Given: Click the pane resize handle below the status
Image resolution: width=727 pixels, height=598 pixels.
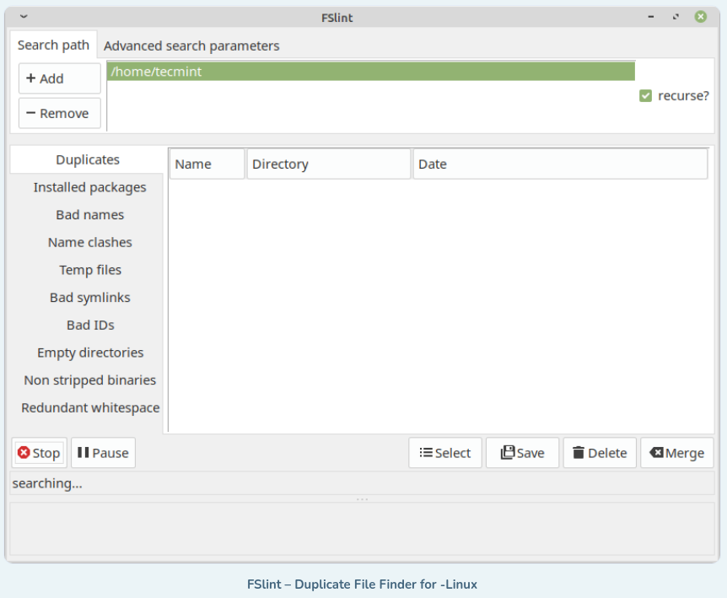Looking at the screenshot, I should [363, 499].
